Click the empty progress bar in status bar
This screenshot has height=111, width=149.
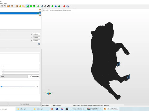point(136,105)
